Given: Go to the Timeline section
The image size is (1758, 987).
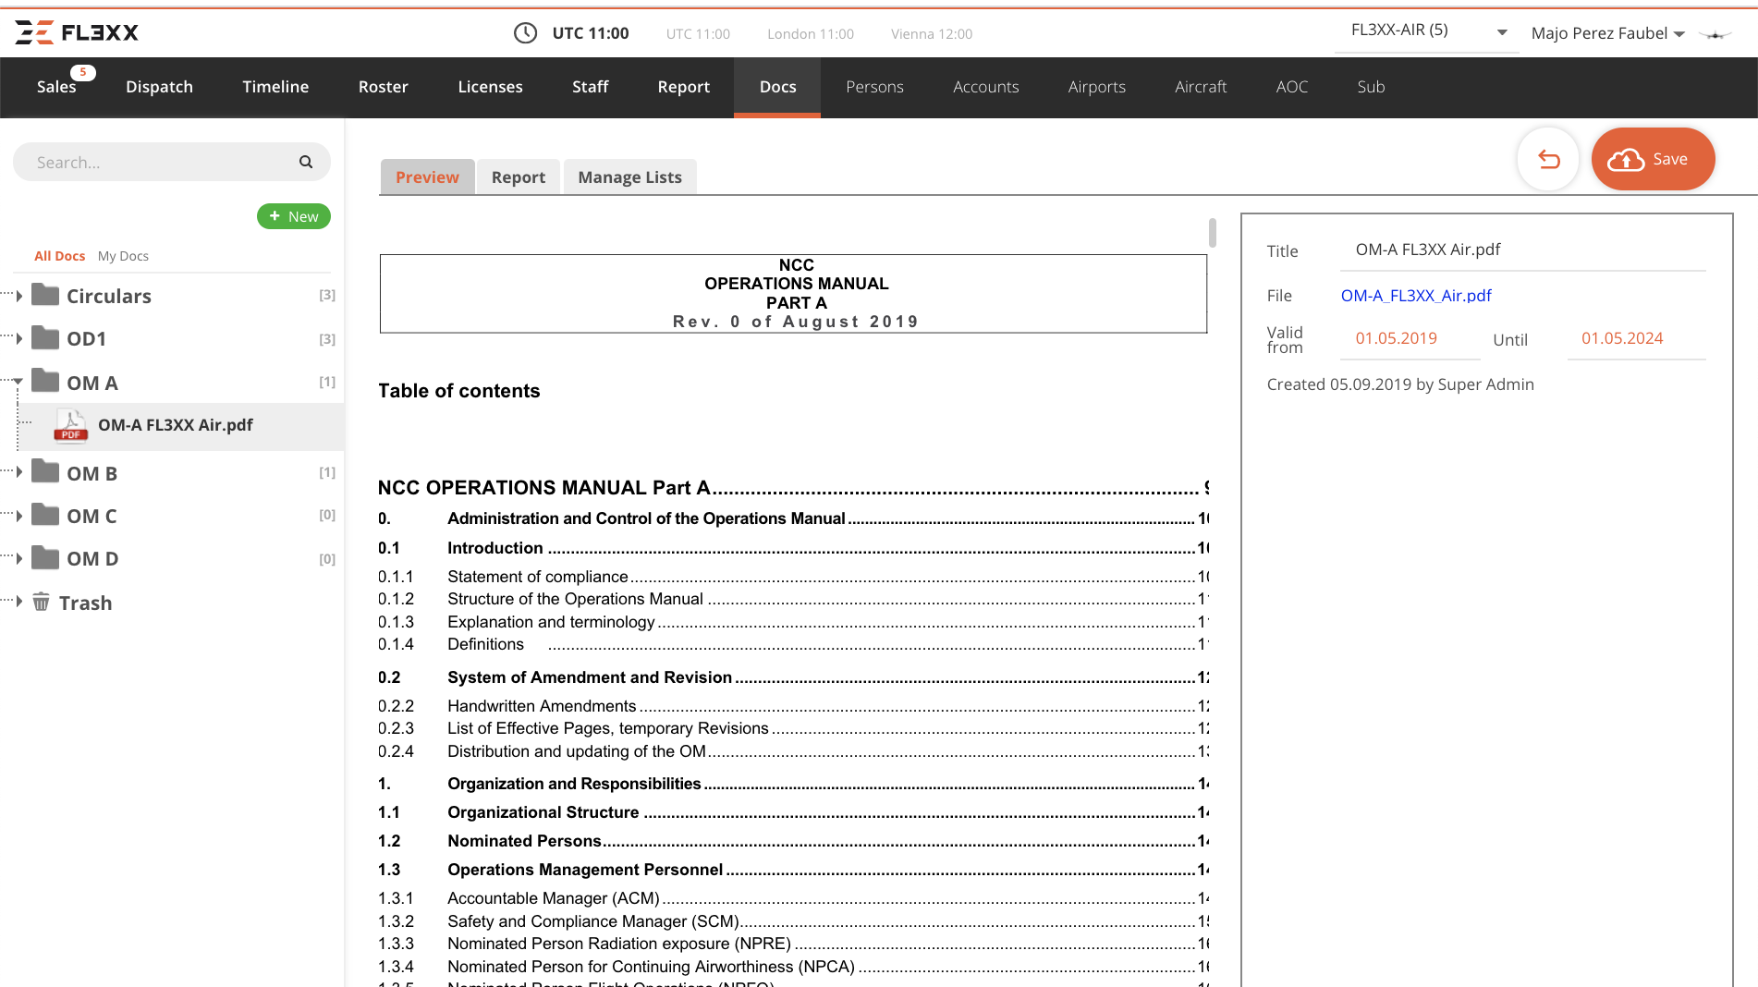Looking at the screenshot, I should [275, 87].
